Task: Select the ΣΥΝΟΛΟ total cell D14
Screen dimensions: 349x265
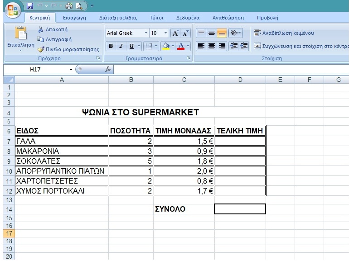Action: 240,209
